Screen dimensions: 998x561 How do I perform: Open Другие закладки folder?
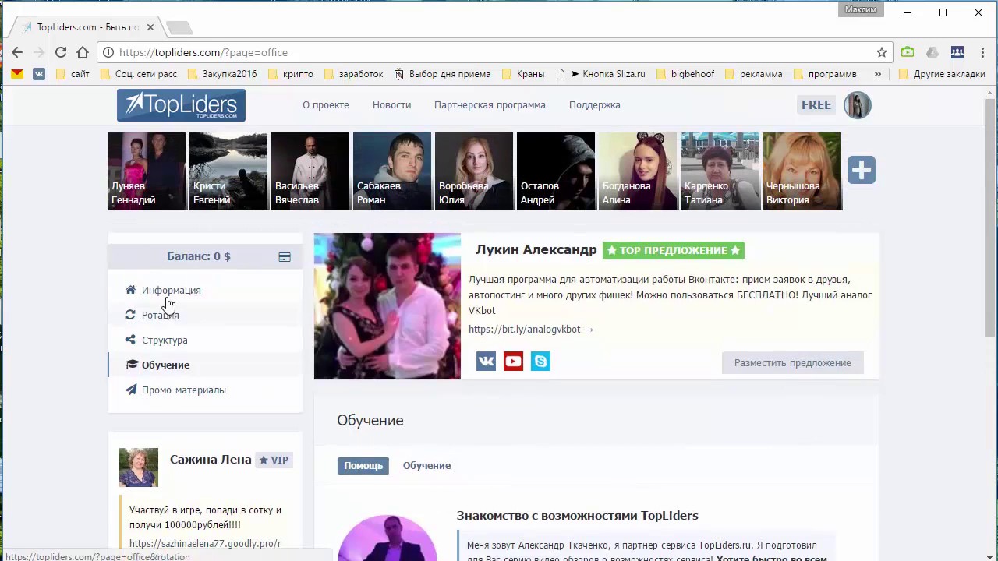click(x=942, y=74)
